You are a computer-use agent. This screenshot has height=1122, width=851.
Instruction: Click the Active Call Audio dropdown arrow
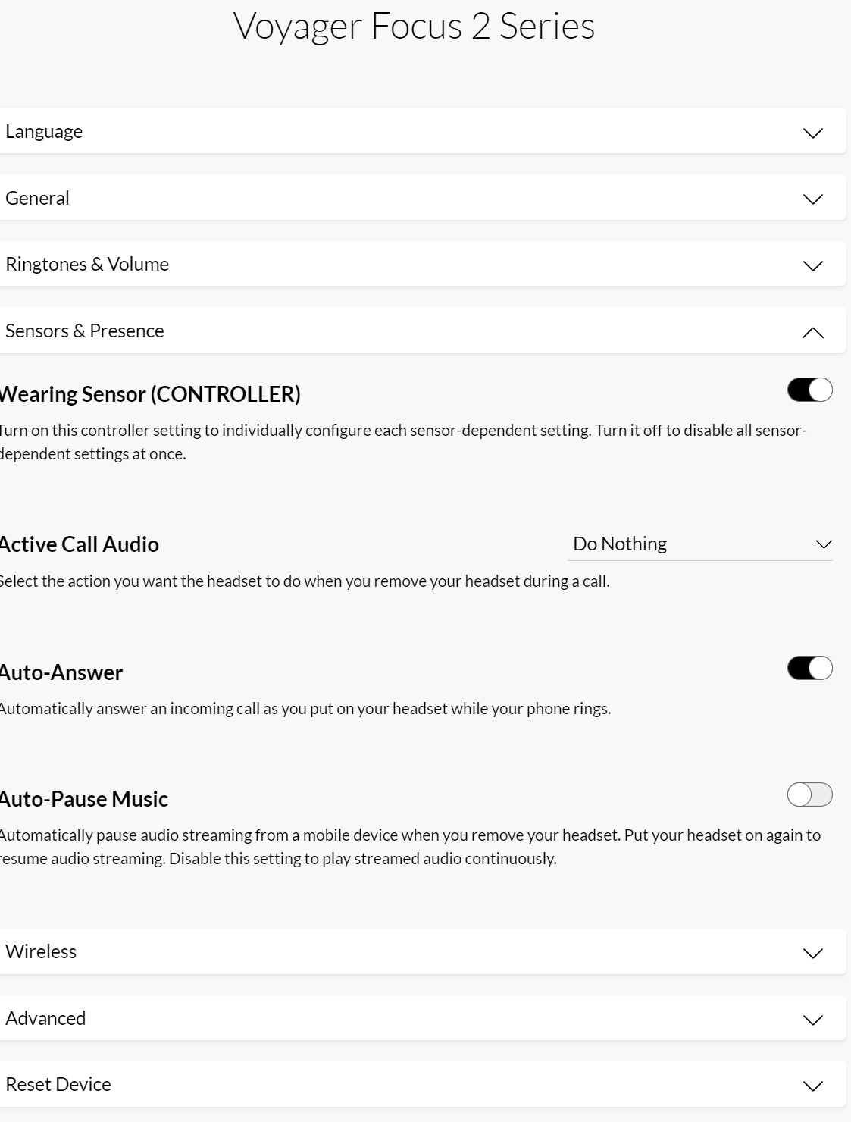tap(823, 544)
